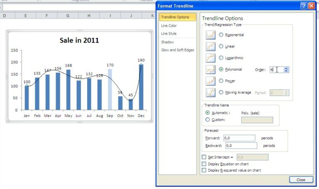Screen dimensions: 319x189
Task: Click the Moving Average trendline icon
Action: coord(211,93)
